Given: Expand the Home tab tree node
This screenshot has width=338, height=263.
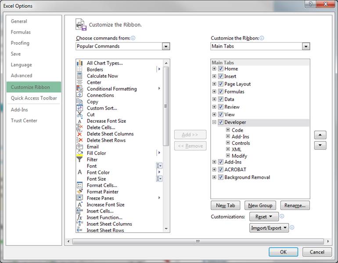Looking at the screenshot, I should [x=214, y=69].
